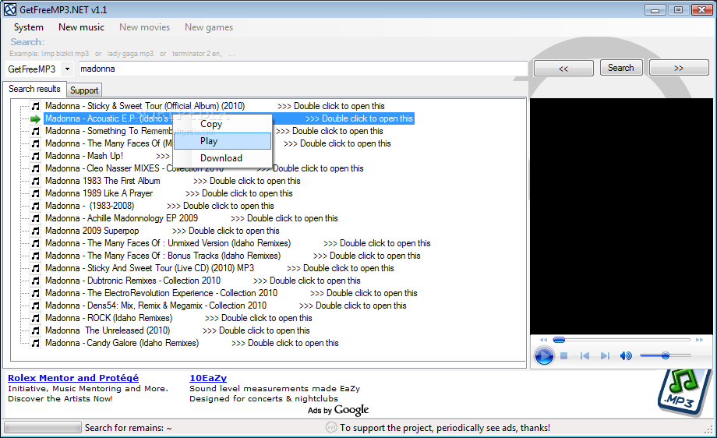
Task: Click the GetFreeMP3.NET title bar icon
Action: [x=10, y=9]
